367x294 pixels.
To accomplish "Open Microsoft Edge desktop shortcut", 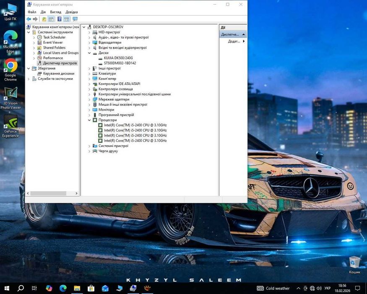I will (x=10, y=42).
